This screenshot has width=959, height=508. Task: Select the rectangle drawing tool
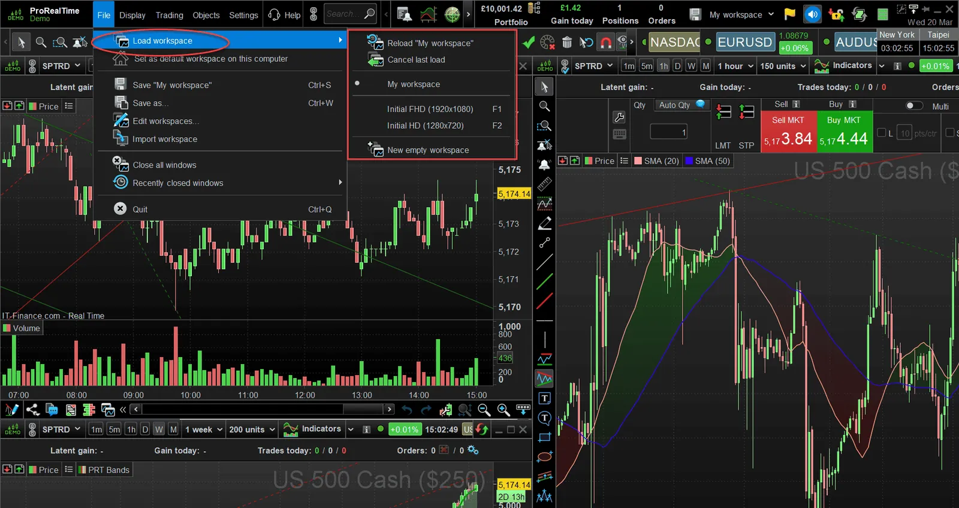[x=544, y=437]
